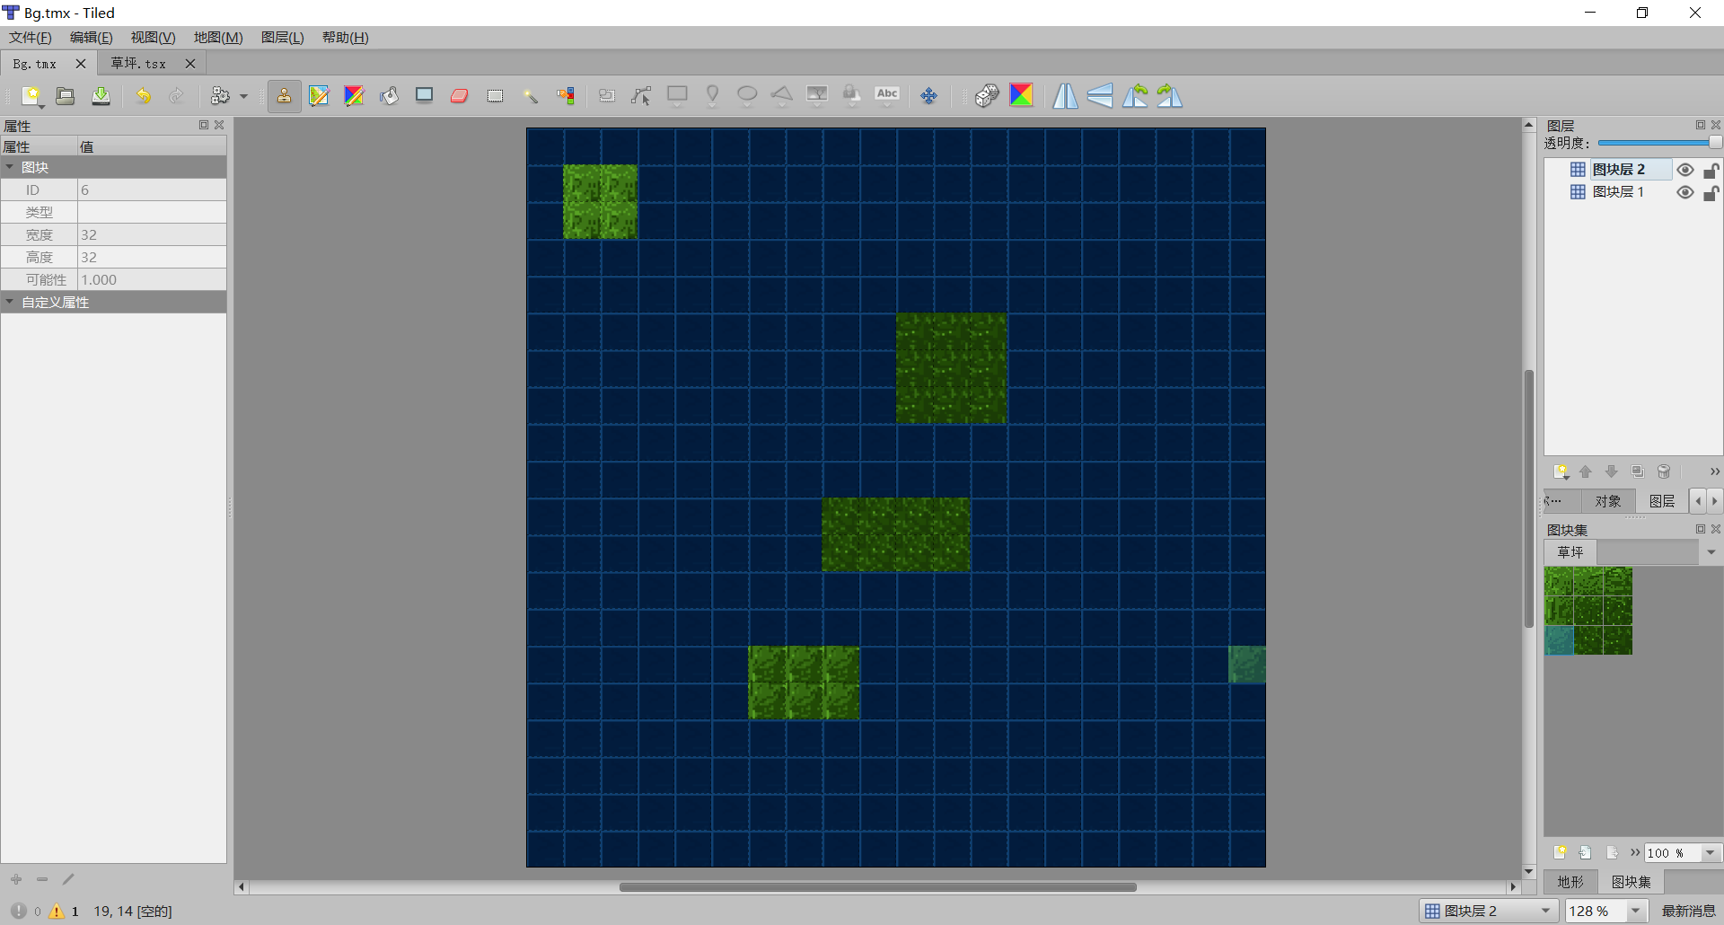Screen dimensions: 1724x925
Task: Click the 可能性 value field 1.000
Action: coord(152,279)
